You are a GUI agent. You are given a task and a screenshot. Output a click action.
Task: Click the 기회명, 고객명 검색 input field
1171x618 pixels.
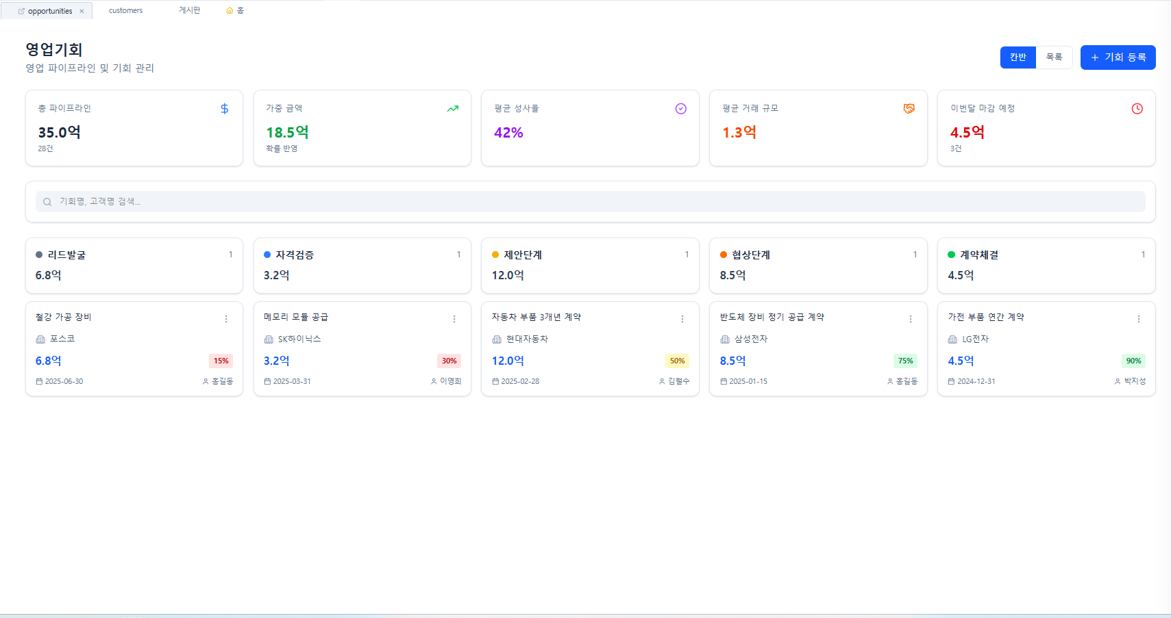(x=589, y=202)
